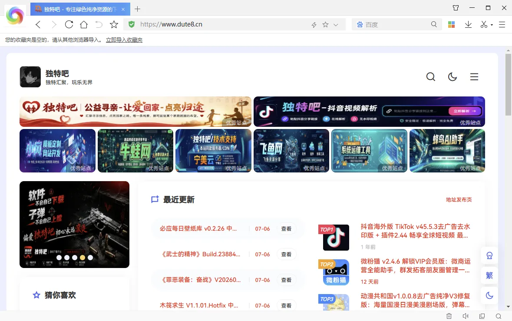Viewport: 512px width, 321px height.
Task: Open the browser main menu icon
Action: (502, 24)
